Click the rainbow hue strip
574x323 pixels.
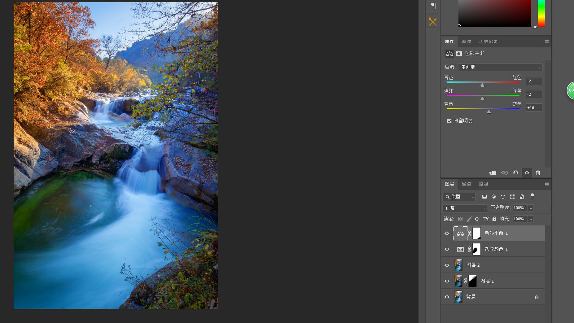coord(541,13)
